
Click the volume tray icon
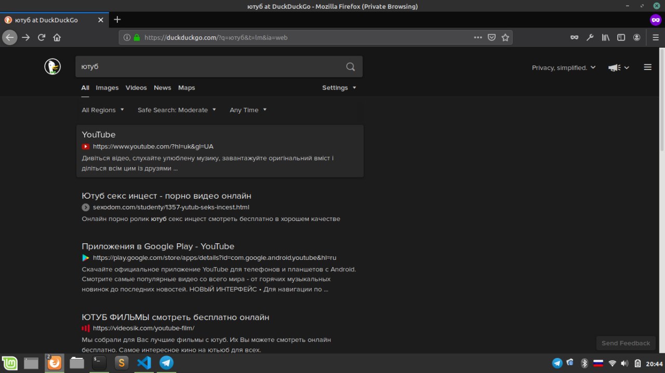pyautogui.click(x=624, y=363)
